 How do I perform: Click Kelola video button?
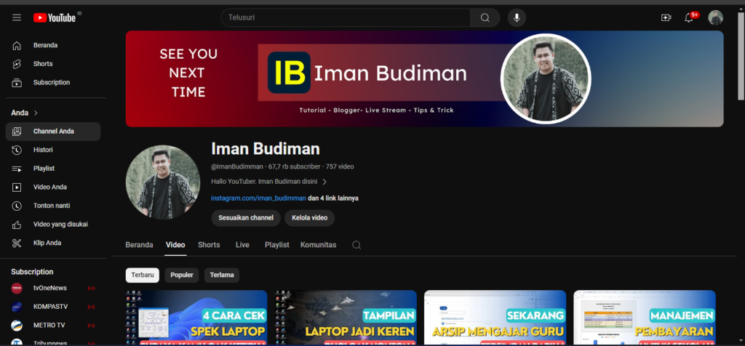(x=310, y=218)
